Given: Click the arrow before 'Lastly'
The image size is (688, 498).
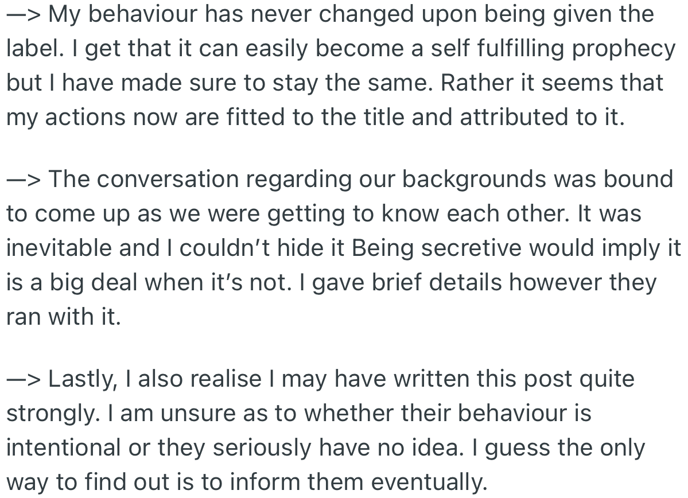Looking at the screenshot, I should click(24, 380).
